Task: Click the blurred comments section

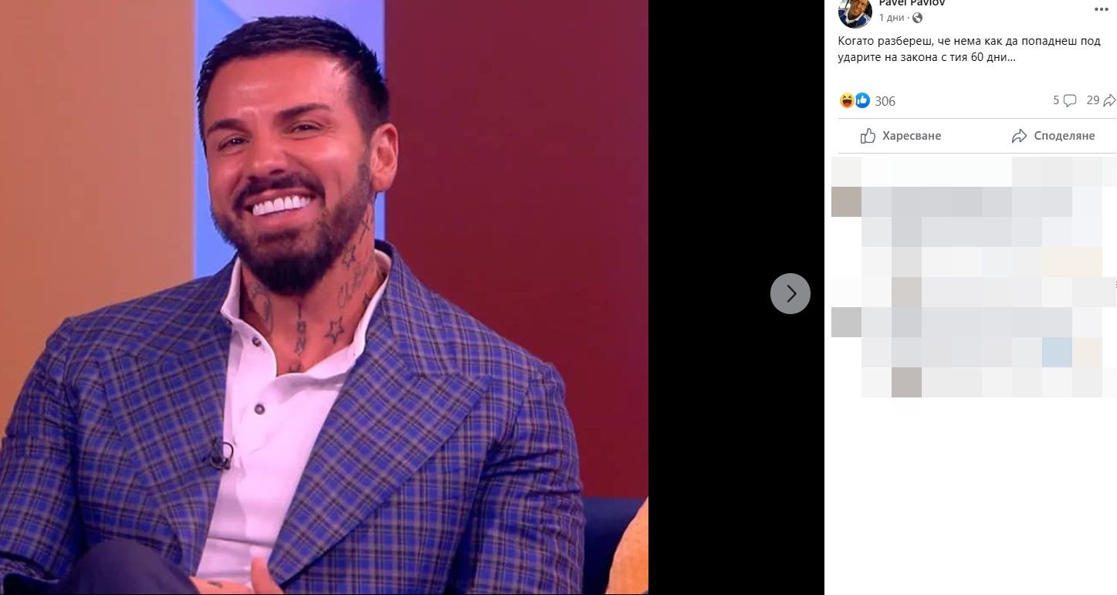Action: click(x=973, y=277)
